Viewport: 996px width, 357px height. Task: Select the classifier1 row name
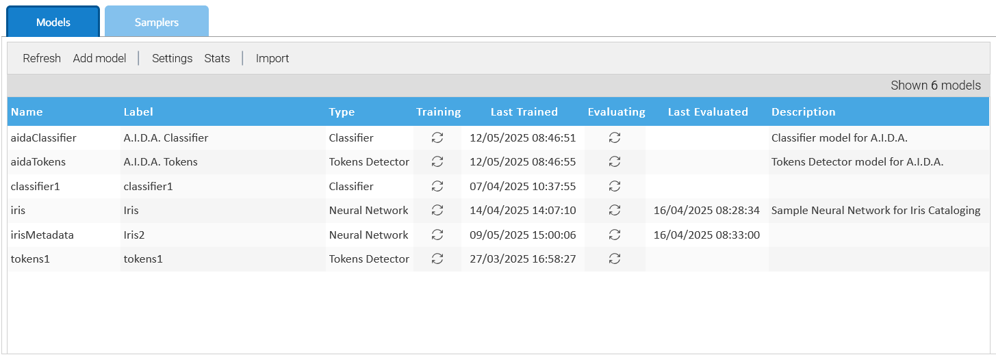(x=36, y=186)
